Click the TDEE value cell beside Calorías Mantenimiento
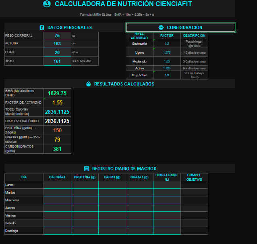The height and width of the screenshot is (244, 257). [x=57, y=112]
